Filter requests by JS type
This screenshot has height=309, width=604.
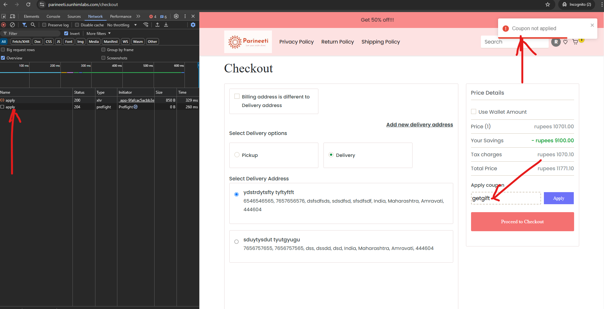tap(59, 42)
